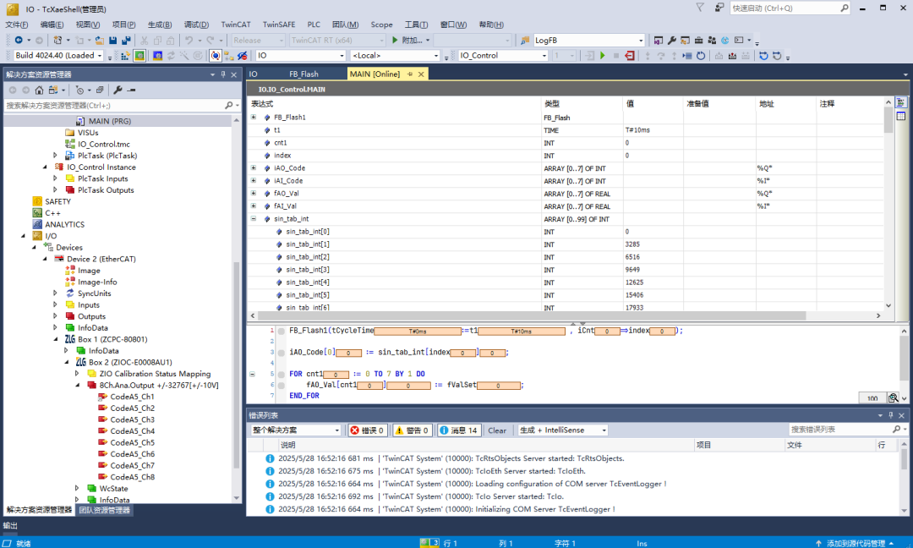Click the red PLC Logout icon
This screenshot has width=913, height=548.
coord(630,55)
